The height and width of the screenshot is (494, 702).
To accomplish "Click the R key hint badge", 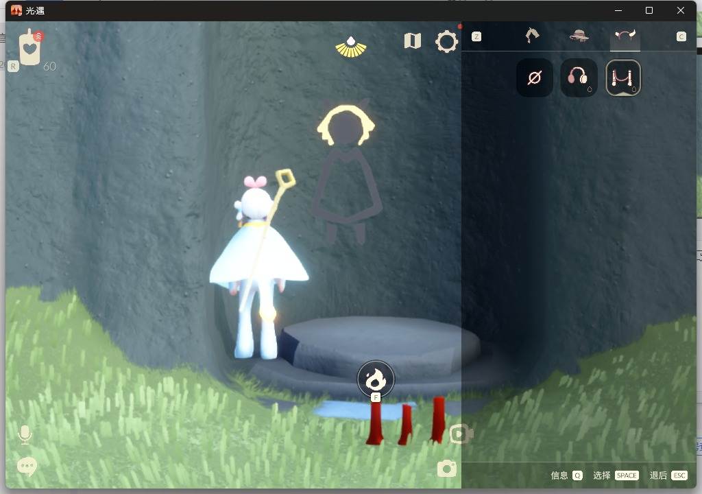I will (x=14, y=67).
